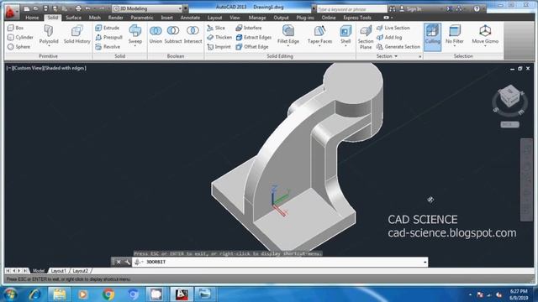Open Generate Section tool
Screen dimensions: 538x302
[398, 47]
